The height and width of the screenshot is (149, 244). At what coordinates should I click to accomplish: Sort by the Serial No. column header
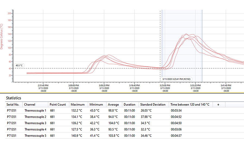pyautogui.click(x=13, y=105)
